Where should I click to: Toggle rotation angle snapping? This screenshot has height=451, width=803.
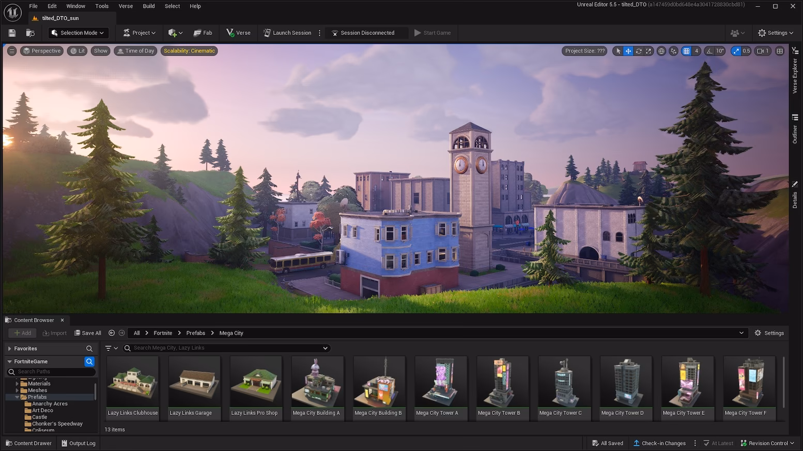click(x=709, y=51)
